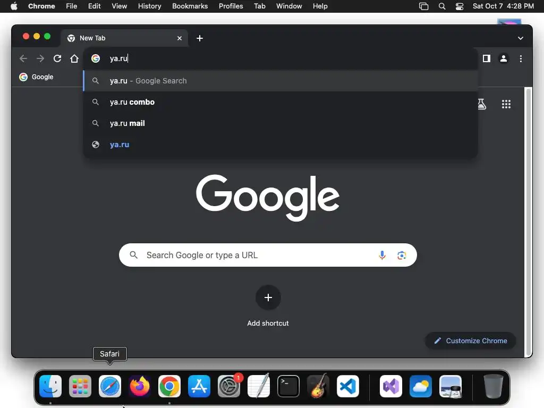Open Visual Studio purple icon in Dock
544x408 pixels.
click(391, 386)
